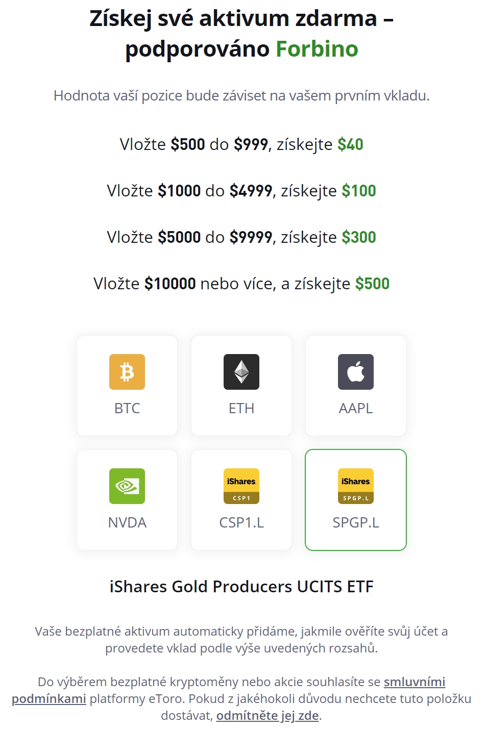
Task: Click the $500 reward amount
Action: 372,284
